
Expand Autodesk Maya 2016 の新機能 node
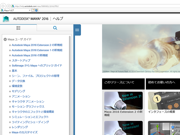(x=10, y=55)
